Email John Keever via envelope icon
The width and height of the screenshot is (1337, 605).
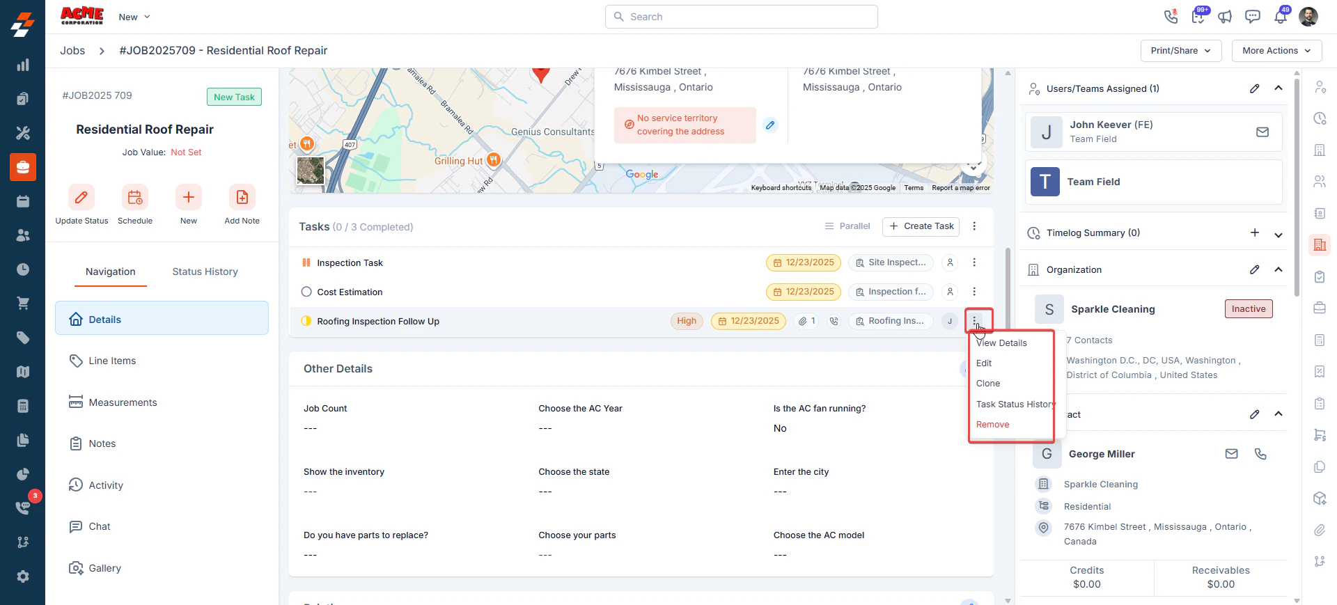[x=1262, y=132]
